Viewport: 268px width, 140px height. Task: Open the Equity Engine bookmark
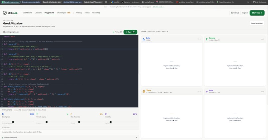[148, 2]
